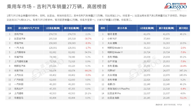Click 128,001 in the 1月批发量 column for 一汽-大众
Image resolution: width=193 pixels, height=108 pixels.
click(x=53, y=48)
